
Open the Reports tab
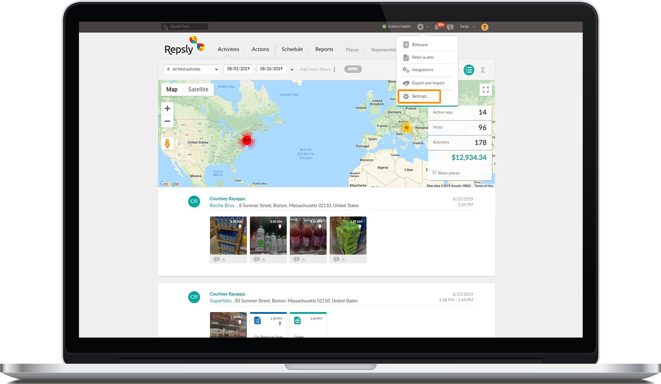pos(324,49)
